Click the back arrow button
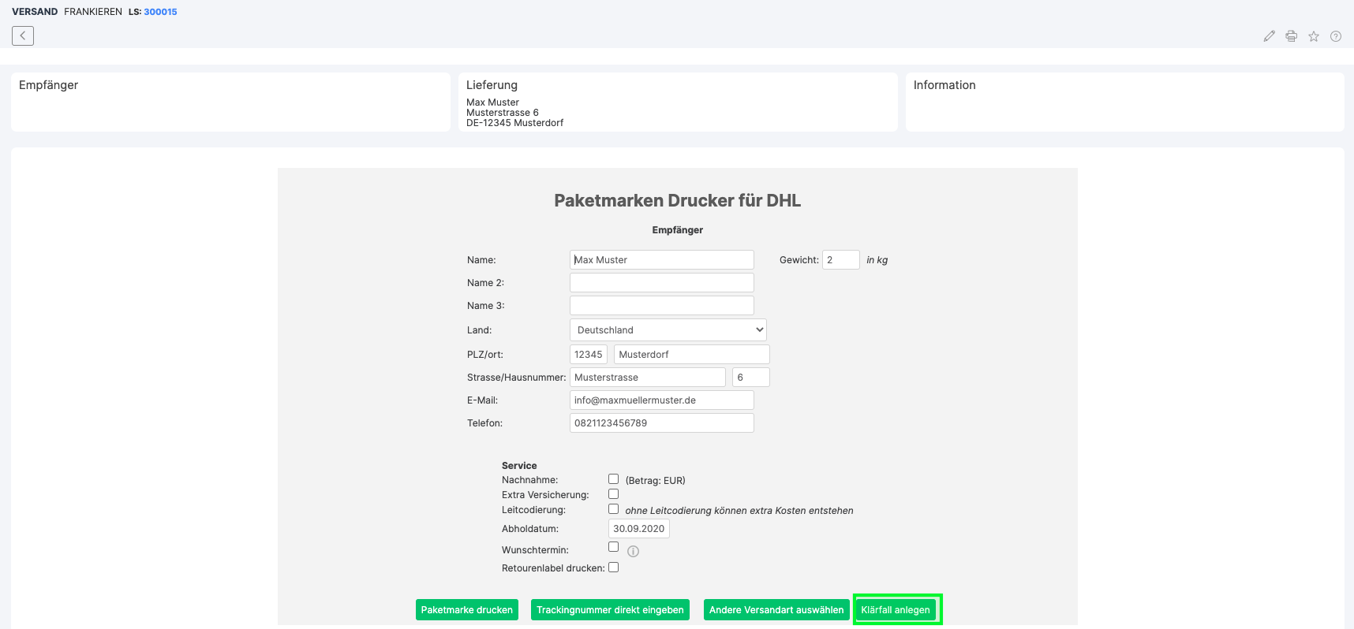The image size is (1354, 629). click(23, 35)
